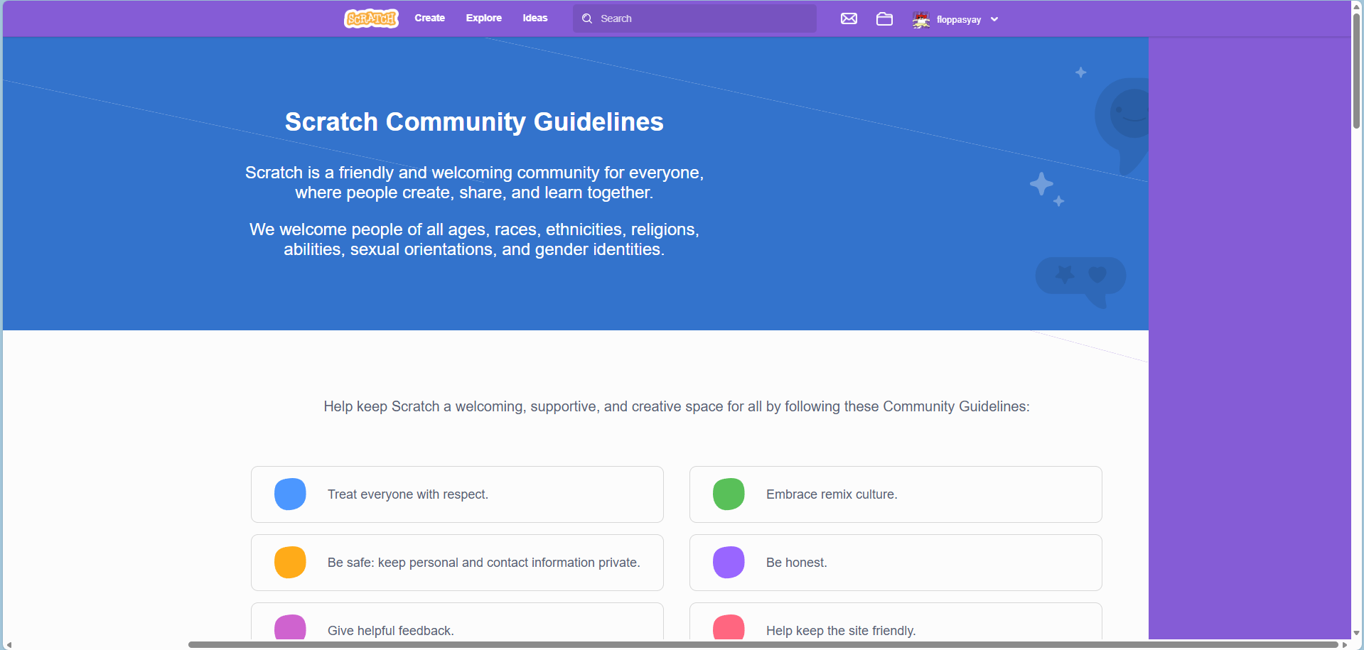
Task: Focus the Search input field
Action: point(694,18)
